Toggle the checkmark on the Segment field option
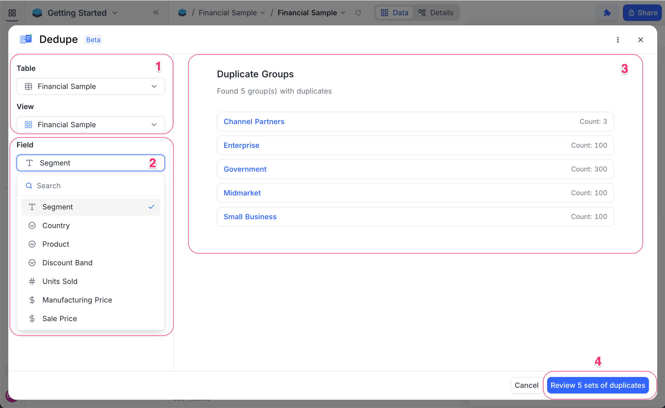Viewport: 665px width, 408px height. point(152,207)
